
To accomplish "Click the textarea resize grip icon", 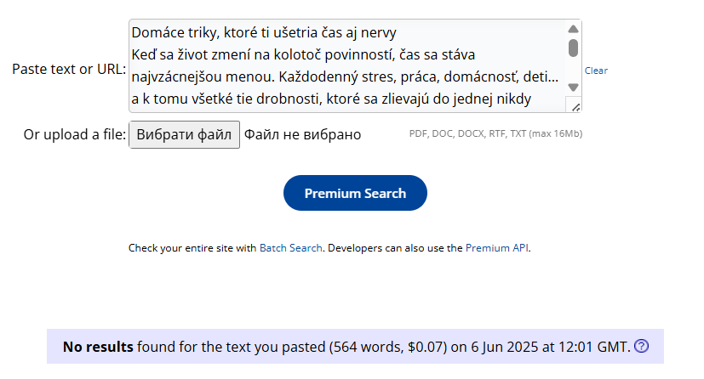I will 575,107.
